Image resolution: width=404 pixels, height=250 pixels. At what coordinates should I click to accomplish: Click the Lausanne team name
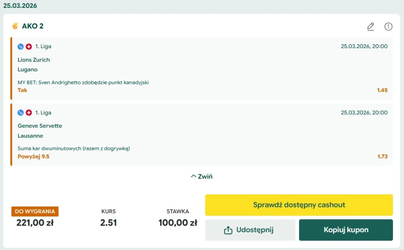30,136
